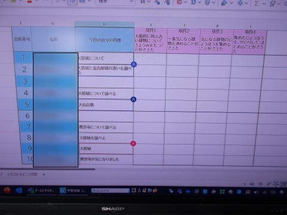The width and height of the screenshot is (287, 215).
Task: Click the horizontal sheet scrollbar
Action: (x=47, y=169)
